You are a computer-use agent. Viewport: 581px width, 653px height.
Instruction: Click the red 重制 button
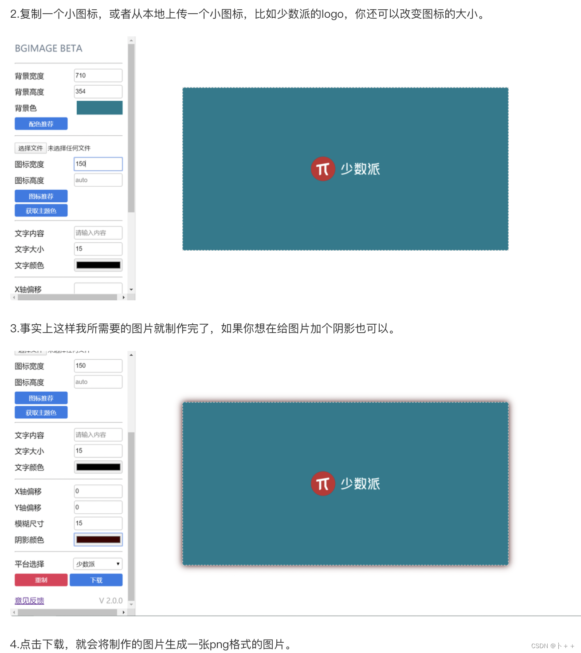pyautogui.click(x=41, y=580)
